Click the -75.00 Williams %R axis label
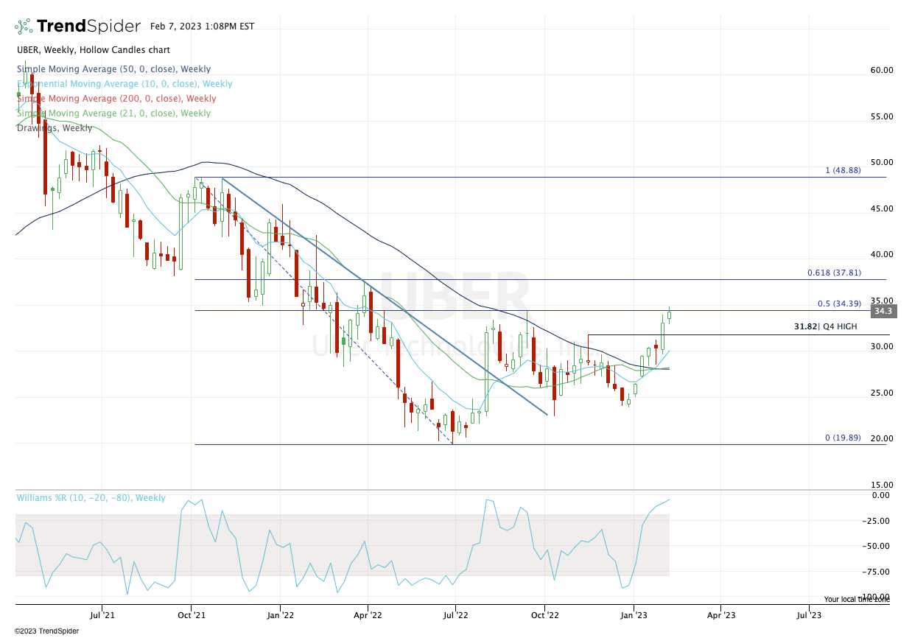The height and width of the screenshot is (638, 912). 877,571
